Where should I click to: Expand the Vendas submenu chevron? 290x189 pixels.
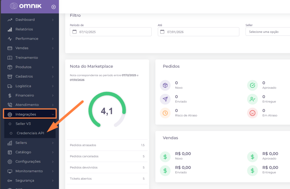53,48
